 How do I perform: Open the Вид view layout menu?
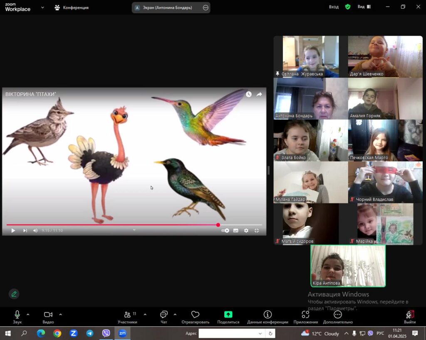(x=364, y=7)
